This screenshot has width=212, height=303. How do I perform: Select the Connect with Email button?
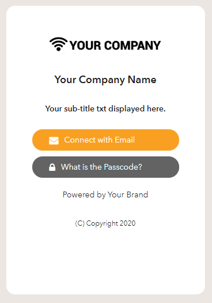tap(105, 140)
